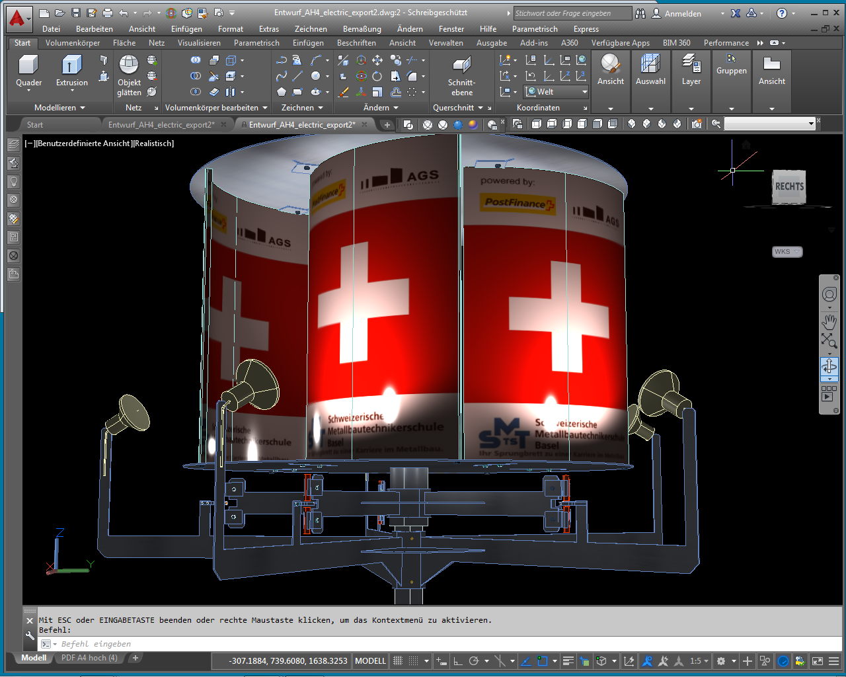This screenshot has width=846, height=677.
Task: Switch to the PDF A4 hoch (4) layout
Action: (x=89, y=658)
